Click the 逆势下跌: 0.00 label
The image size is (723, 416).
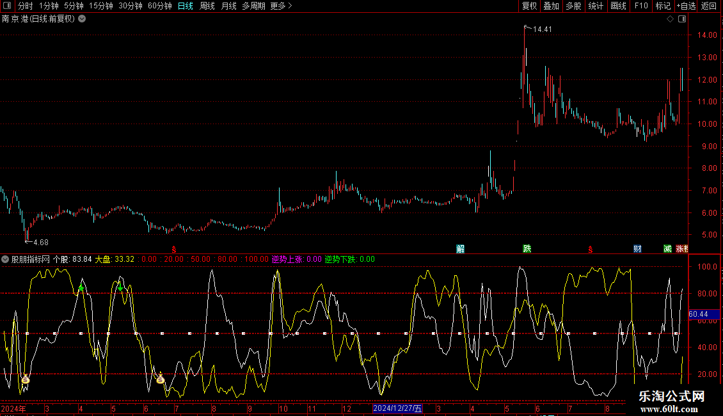point(349,259)
